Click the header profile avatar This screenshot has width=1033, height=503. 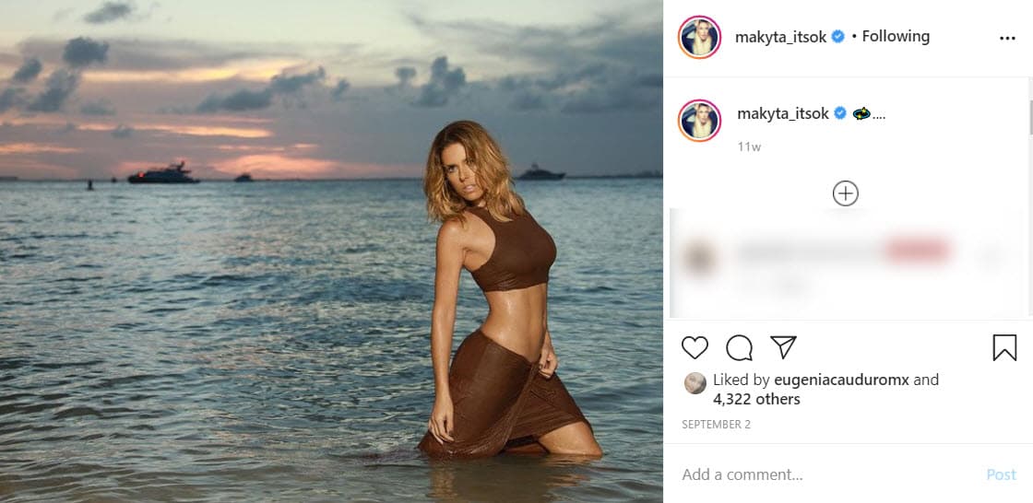pos(699,38)
